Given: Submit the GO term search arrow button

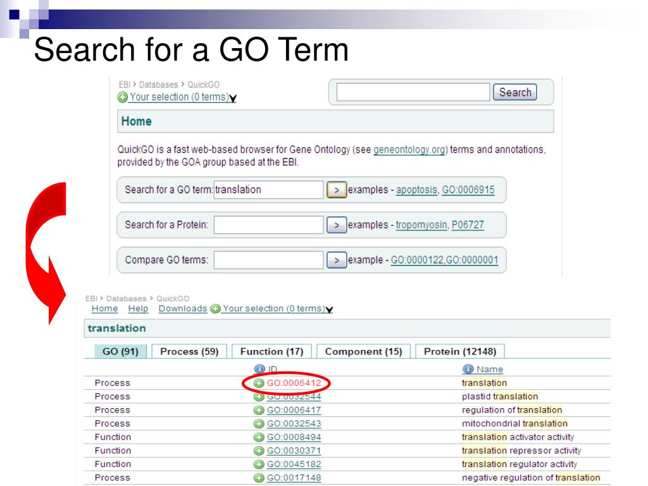Looking at the screenshot, I should 337,190.
